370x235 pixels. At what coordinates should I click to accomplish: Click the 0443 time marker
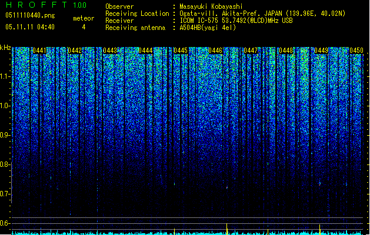point(110,51)
